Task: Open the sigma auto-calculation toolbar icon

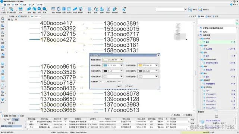Action: coord(95,9)
